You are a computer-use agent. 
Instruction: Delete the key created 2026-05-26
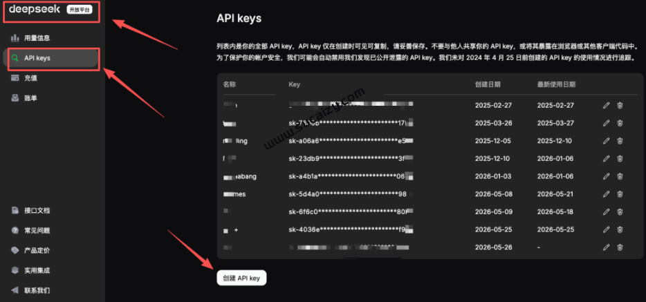click(620, 247)
